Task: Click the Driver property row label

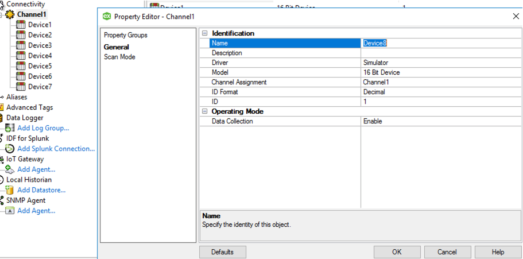Action: pyautogui.click(x=220, y=63)
